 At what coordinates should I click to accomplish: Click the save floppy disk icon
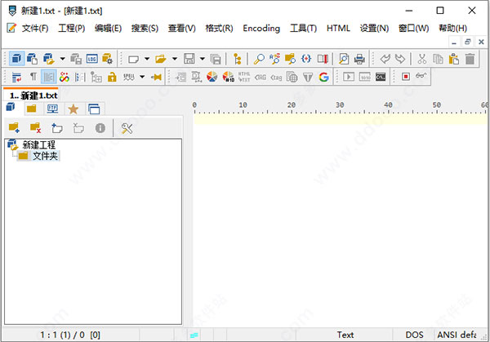coord(189,59)
